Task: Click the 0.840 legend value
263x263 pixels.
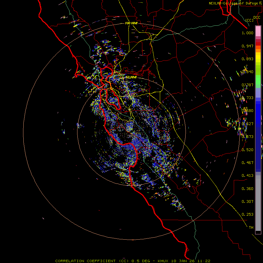Action: [248, 72]
